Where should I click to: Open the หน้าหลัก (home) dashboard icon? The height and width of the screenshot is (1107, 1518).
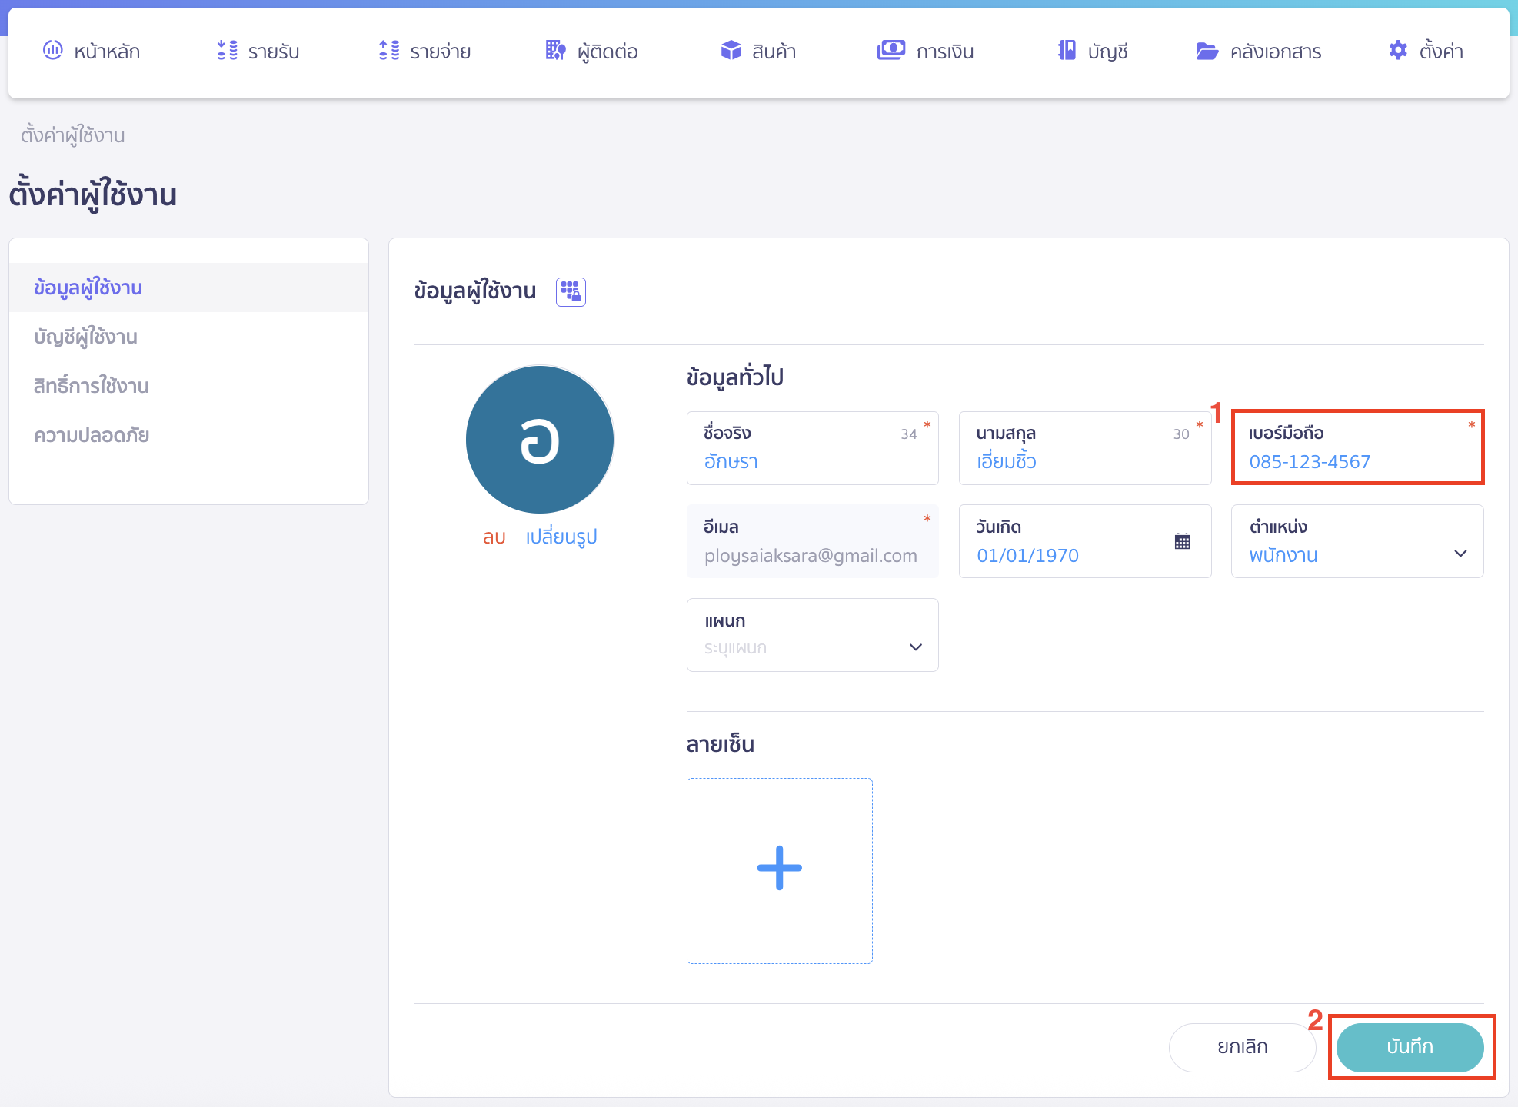coord(52,51)
